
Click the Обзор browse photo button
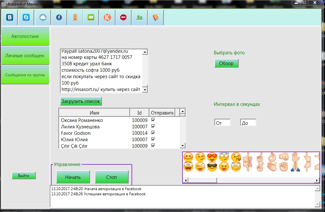pyautogui.click(x=226, y=63)
